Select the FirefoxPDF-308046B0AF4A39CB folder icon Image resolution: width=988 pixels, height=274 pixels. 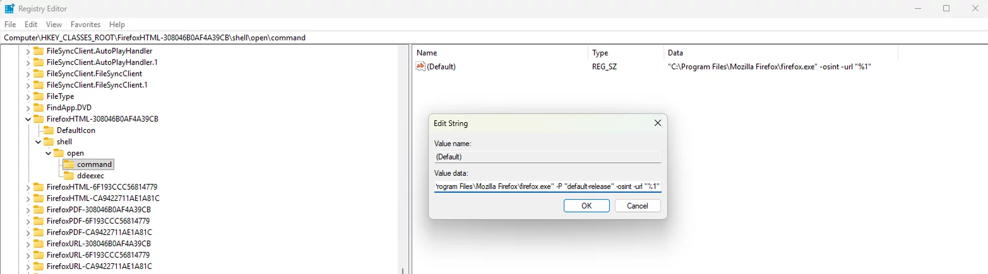point(39,210)
